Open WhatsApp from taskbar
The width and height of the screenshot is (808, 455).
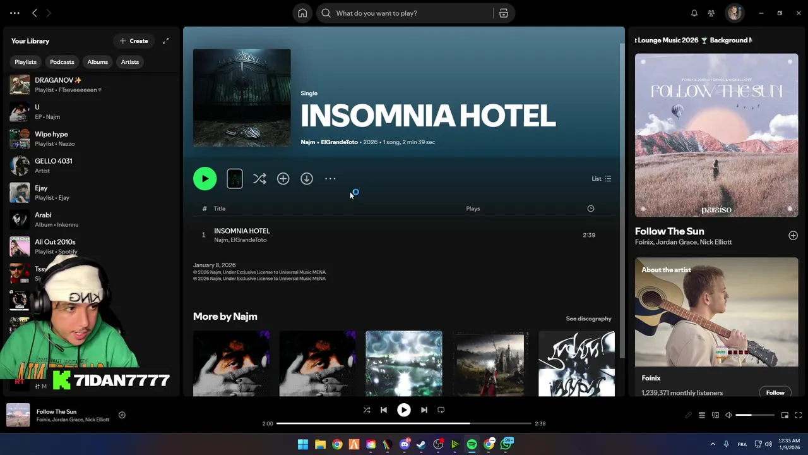pyautogui.click(x=506, y=445)
